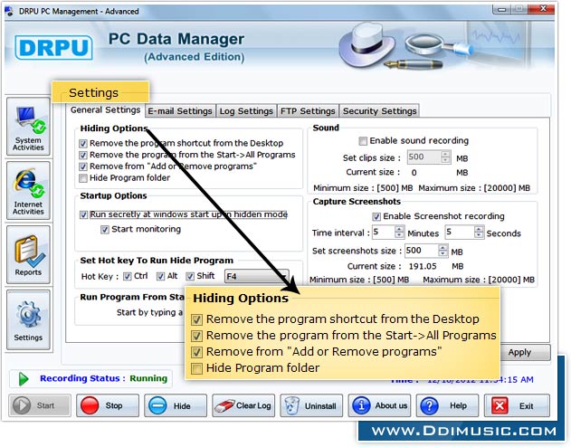Click the screenshots size 500 field

[422, 251]
